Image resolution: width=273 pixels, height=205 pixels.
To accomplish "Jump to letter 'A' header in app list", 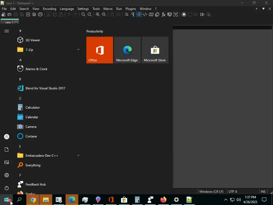I will 20,60.
